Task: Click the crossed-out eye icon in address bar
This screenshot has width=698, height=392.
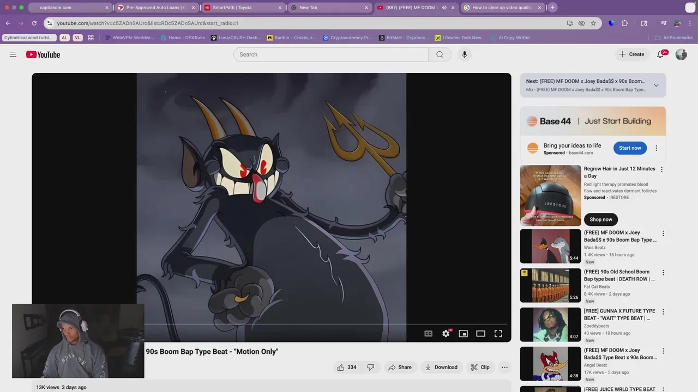Action: tap(581, 23)
